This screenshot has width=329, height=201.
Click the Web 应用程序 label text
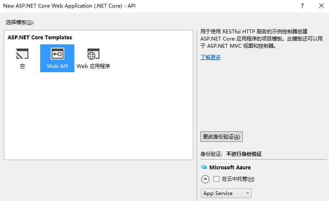(x=93, y=66)
